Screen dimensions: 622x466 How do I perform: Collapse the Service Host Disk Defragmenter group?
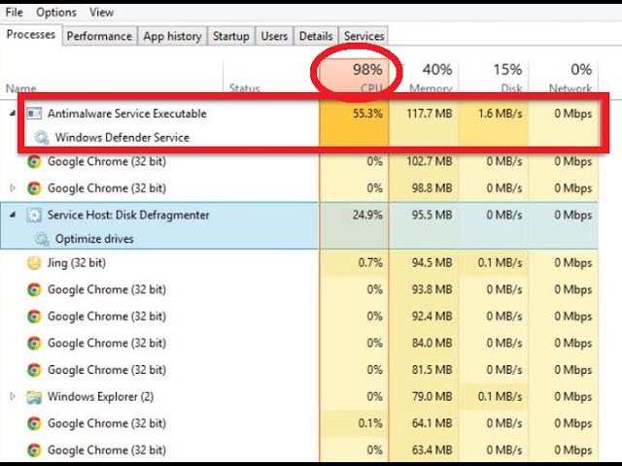pos(13,216)
